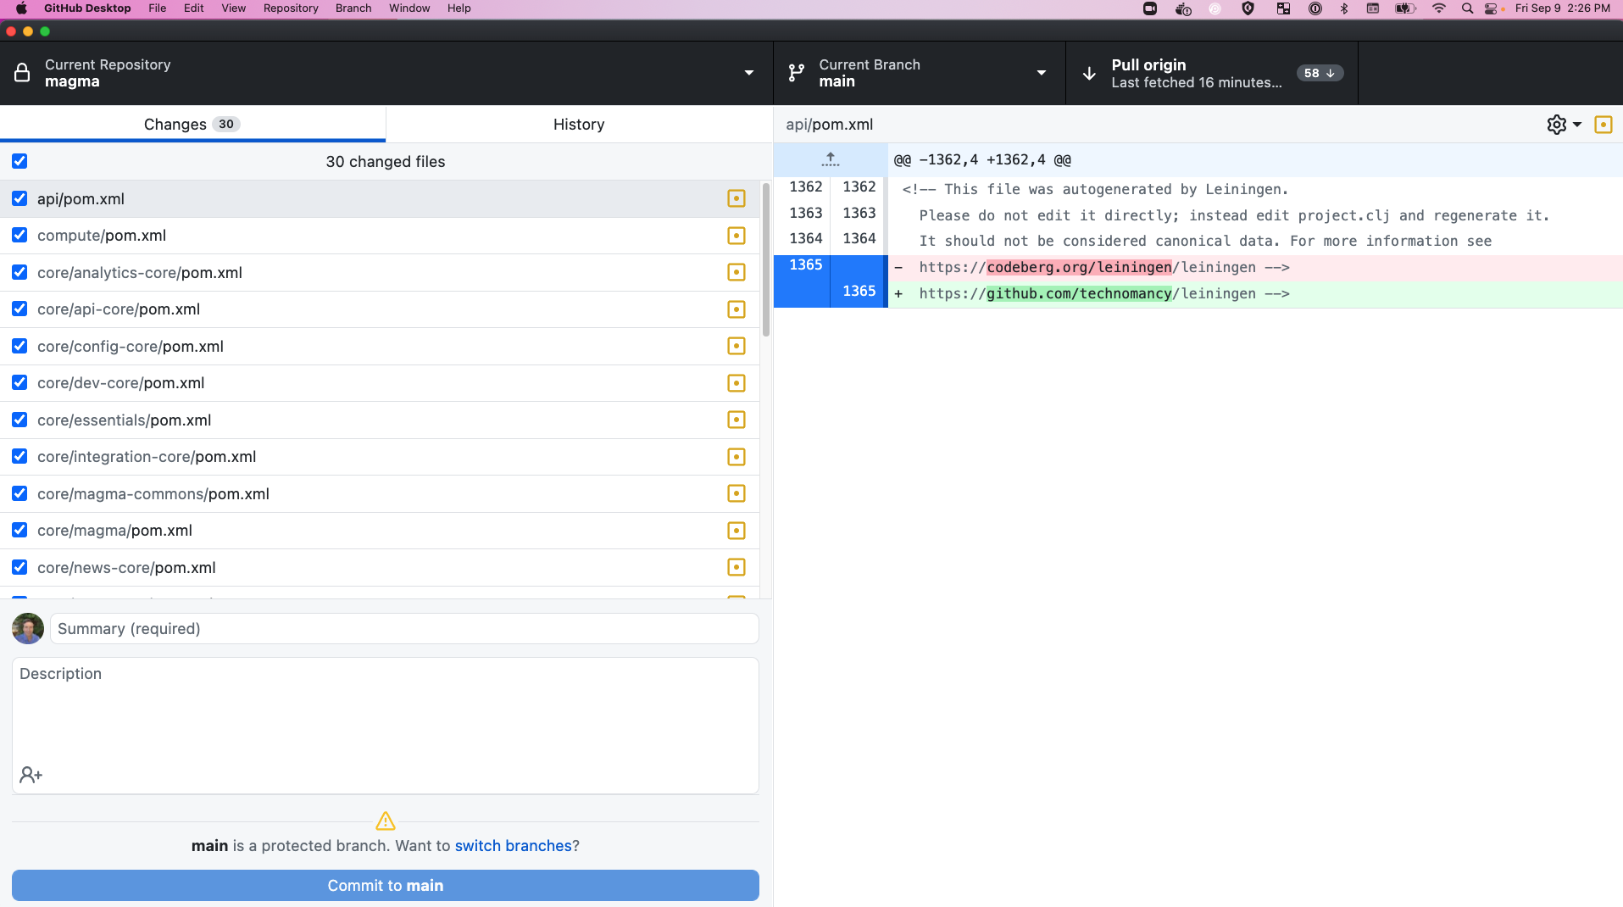
Task: Deselect core/essentials/pom.xml from the commit
Action: click(19, 420)
